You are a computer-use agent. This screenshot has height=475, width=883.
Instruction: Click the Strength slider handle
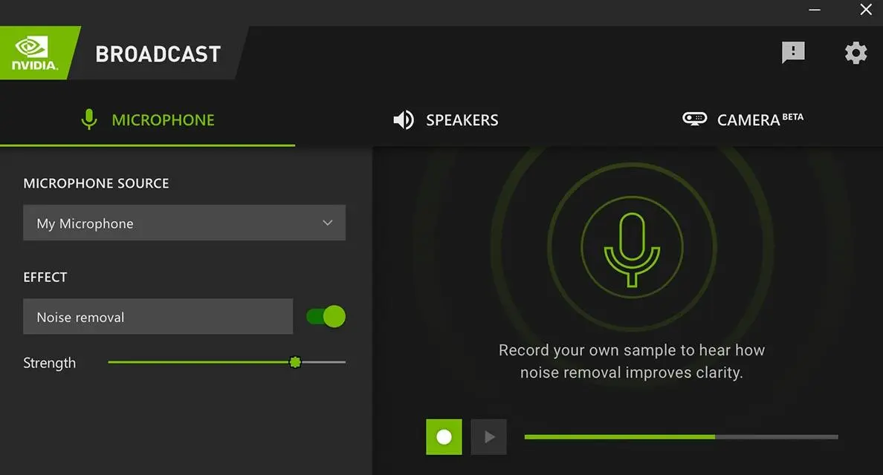click(295, 362)
